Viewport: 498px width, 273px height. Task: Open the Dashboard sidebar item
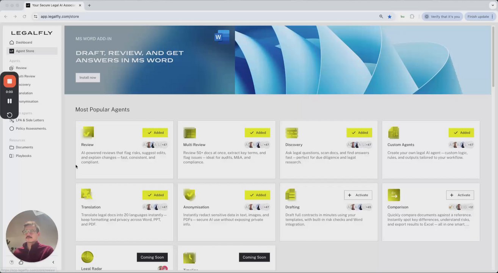point(24,42)
